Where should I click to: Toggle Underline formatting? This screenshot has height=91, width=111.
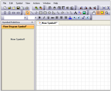tap(48, 17)
